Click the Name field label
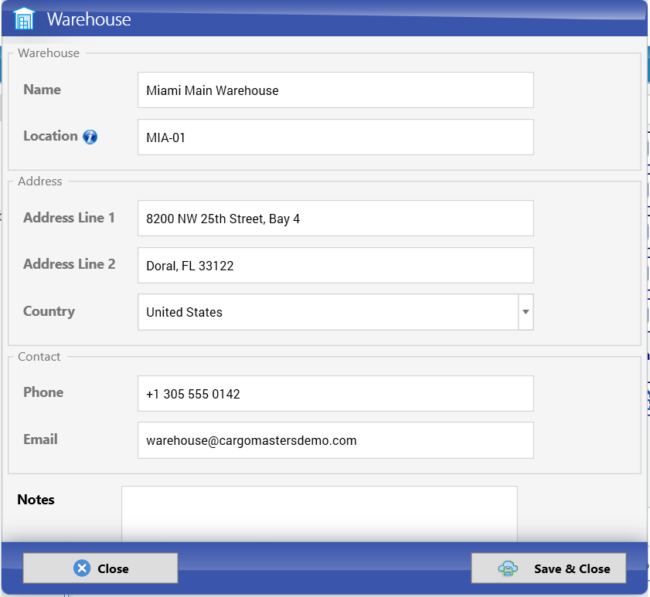 click(x=42, y=90)
